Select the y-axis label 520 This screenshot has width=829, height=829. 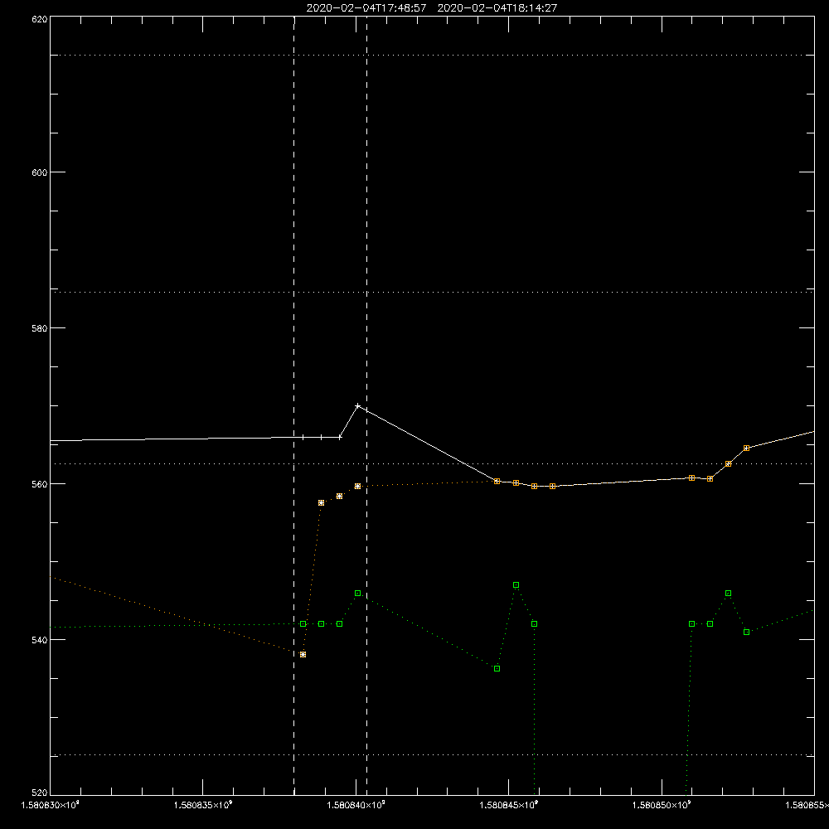point(40,793)
